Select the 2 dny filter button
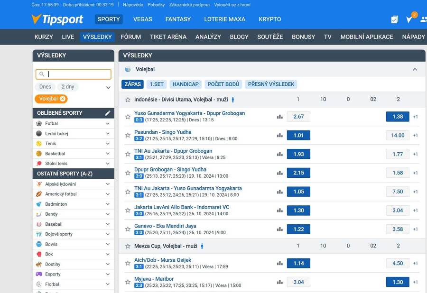Screen dimensions: 427x293 68,87
